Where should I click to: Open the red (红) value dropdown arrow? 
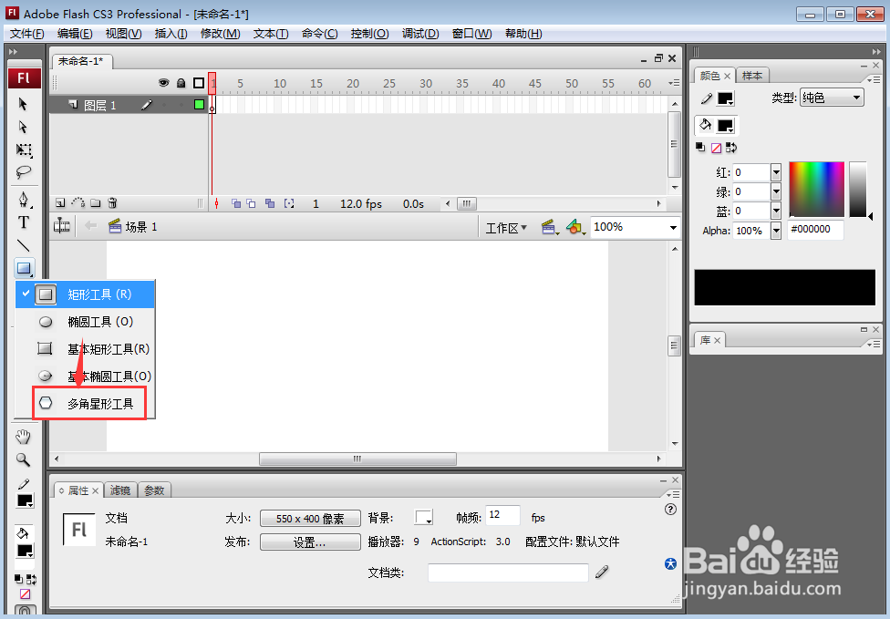[x=776, y=172]
